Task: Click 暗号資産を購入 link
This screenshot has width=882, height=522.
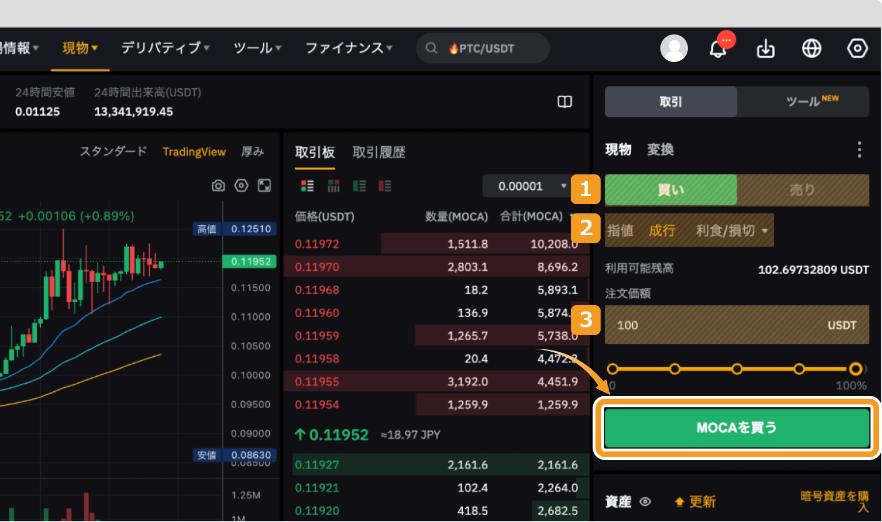Action: [x=835, y=501]
